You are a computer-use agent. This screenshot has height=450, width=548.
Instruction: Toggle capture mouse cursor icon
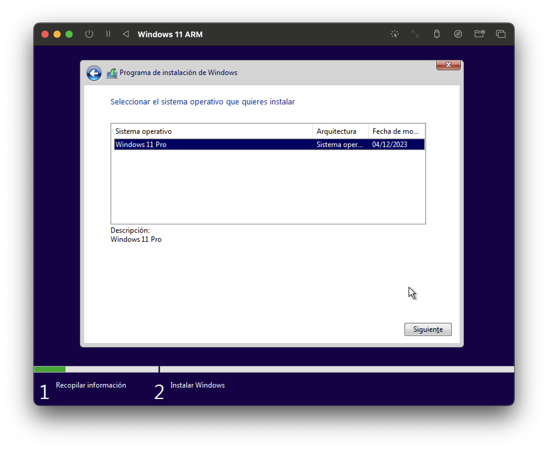[394, 34]
